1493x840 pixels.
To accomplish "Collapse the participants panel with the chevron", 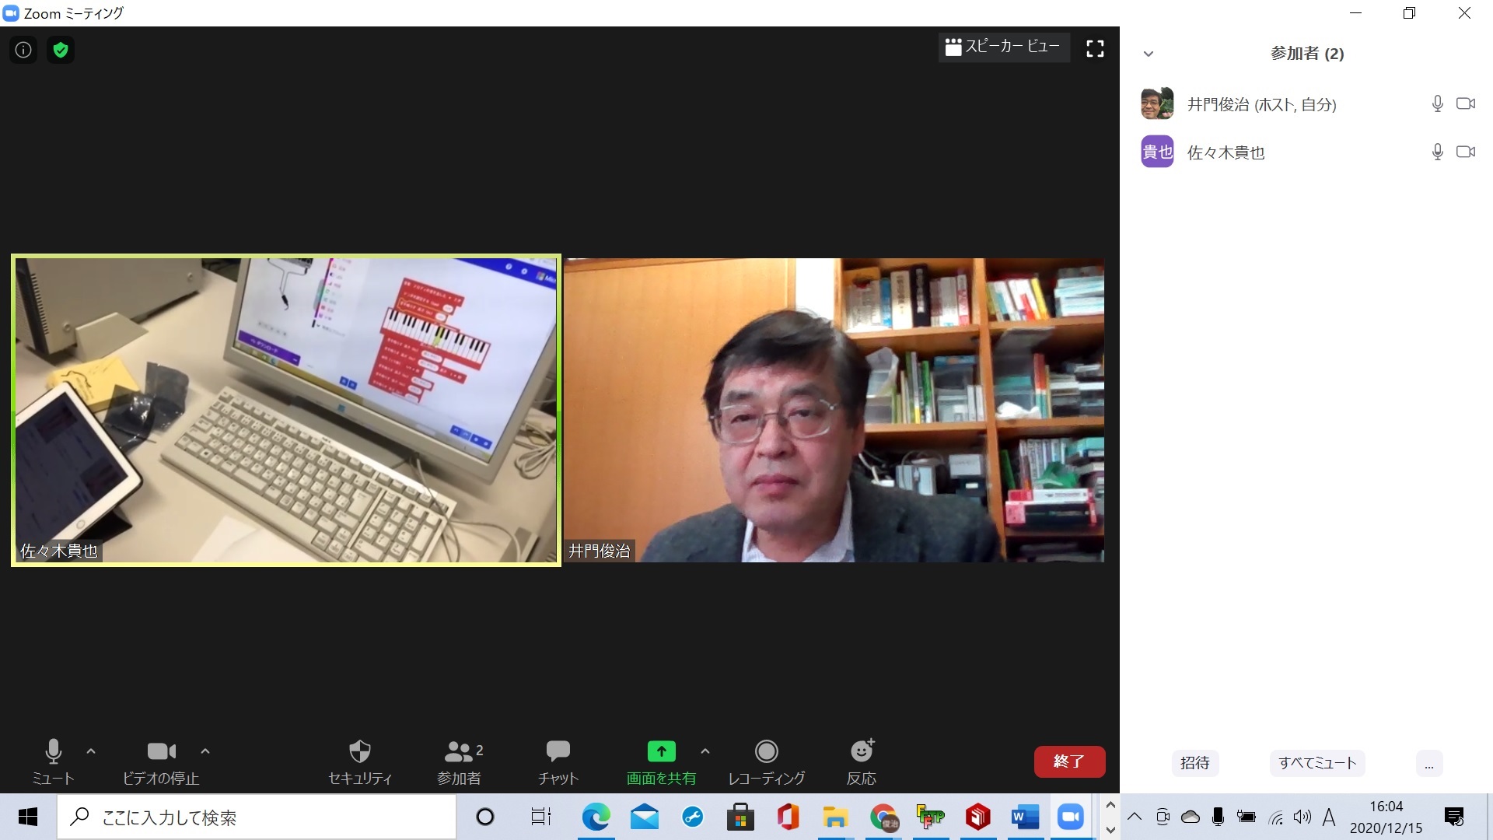I will [1149, 54].
